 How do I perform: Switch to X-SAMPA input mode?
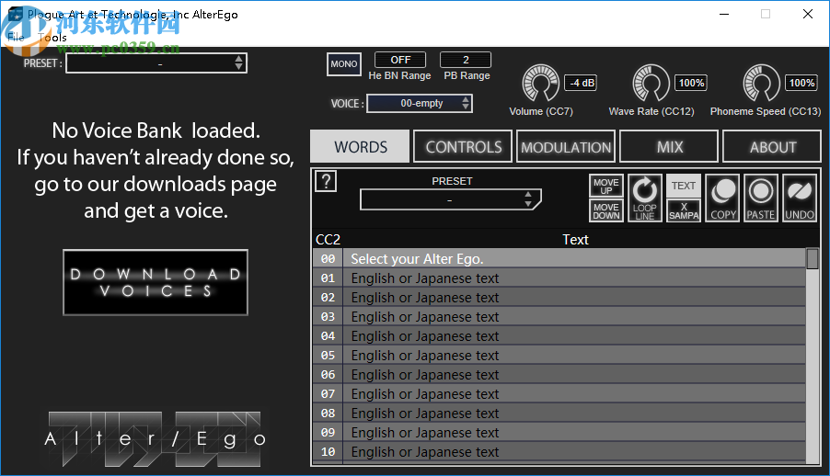[x=684, y=210]
